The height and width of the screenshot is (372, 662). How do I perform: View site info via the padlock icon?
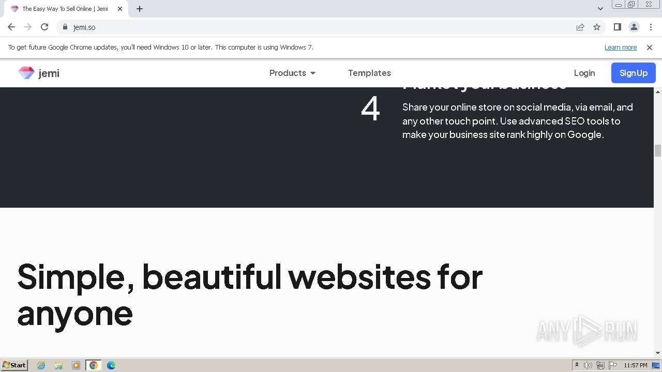coord(65,27)
